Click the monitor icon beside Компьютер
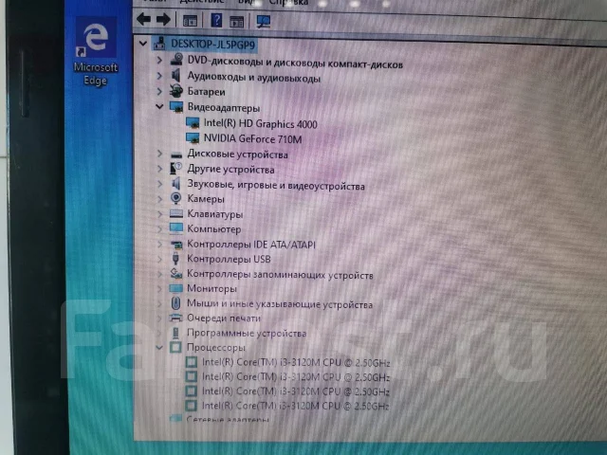Screen dimensions: 607x455 (176, 228)
